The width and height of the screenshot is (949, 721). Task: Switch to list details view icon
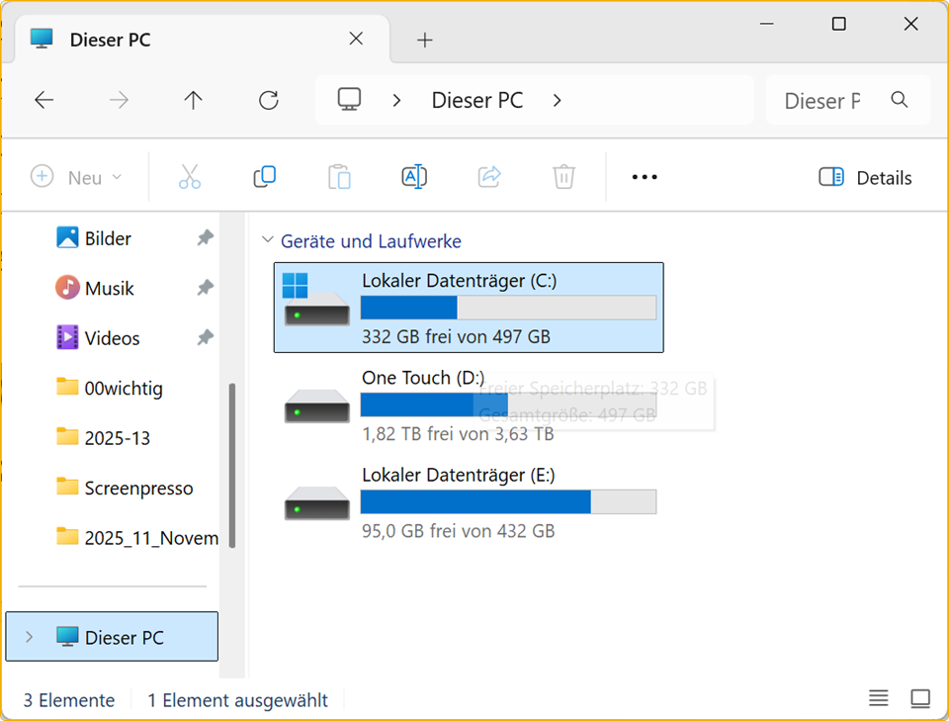tap(879, 699)
